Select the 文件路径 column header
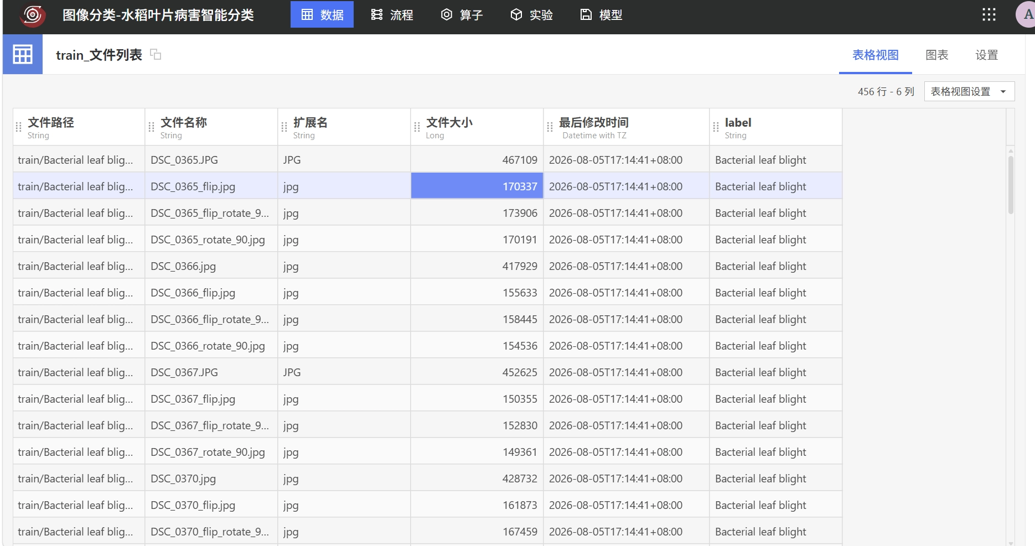This screenshot has width=1035, height=546. tap(79, 127)
